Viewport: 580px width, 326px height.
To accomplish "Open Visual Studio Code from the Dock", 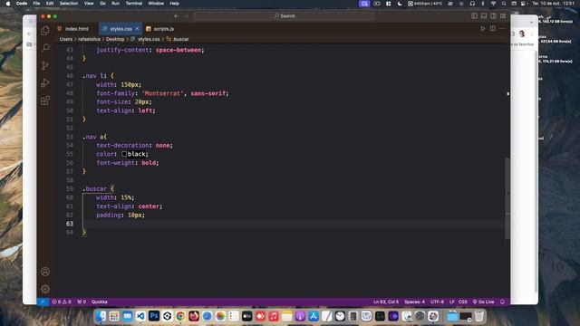I will (140, 316).
